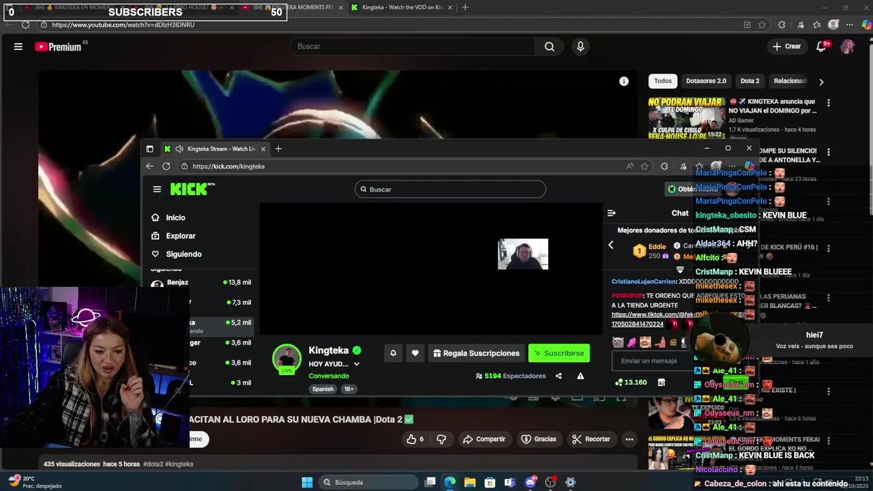Image resolution: width=873 pixels, height=491 pixels.
Task: Reload the YouTube page
Action: pos(25,25)
